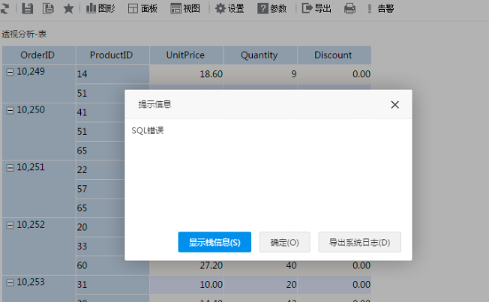Click 导出系统日志(D) button
The image size is (489, 302).
359,242
